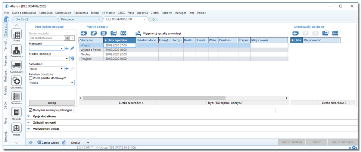This screenshot has width=361, height=152.
Task: Click the 4Trans logo left of Start tab
Action: click(x=6, y=19)
